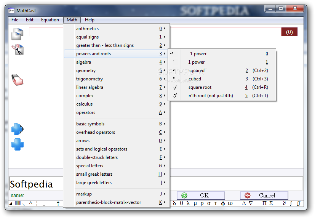The width and height of the screenshot is (315, 218).
Task: Choose cubed from powers submenu
Action: [x=222, y=79]
